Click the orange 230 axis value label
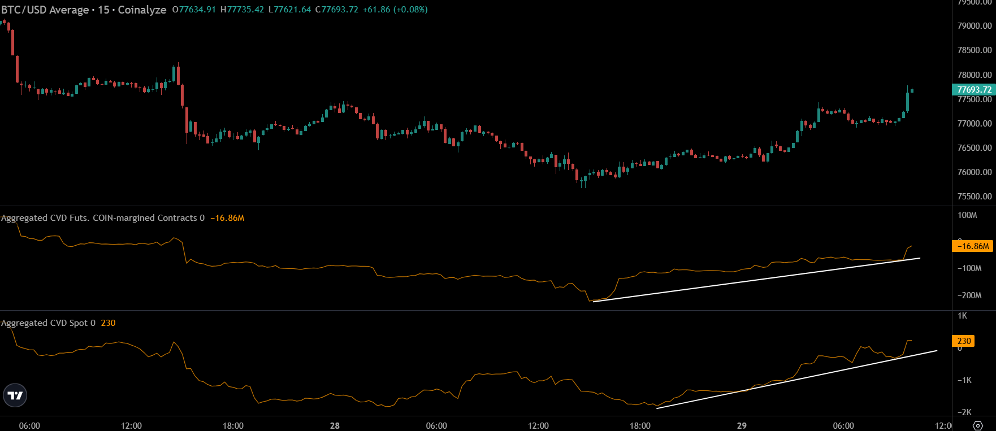The height and width of the screenshot is (431, 996). tap(964, 341)
